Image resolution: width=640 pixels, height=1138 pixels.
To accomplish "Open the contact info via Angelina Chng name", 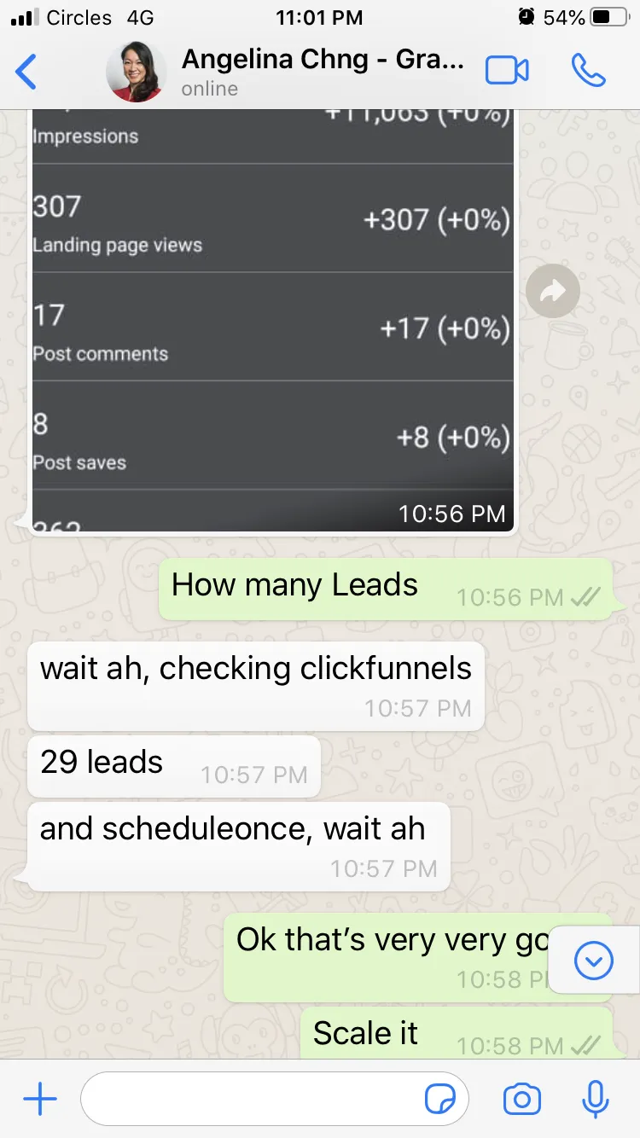I will pos(323,60).
